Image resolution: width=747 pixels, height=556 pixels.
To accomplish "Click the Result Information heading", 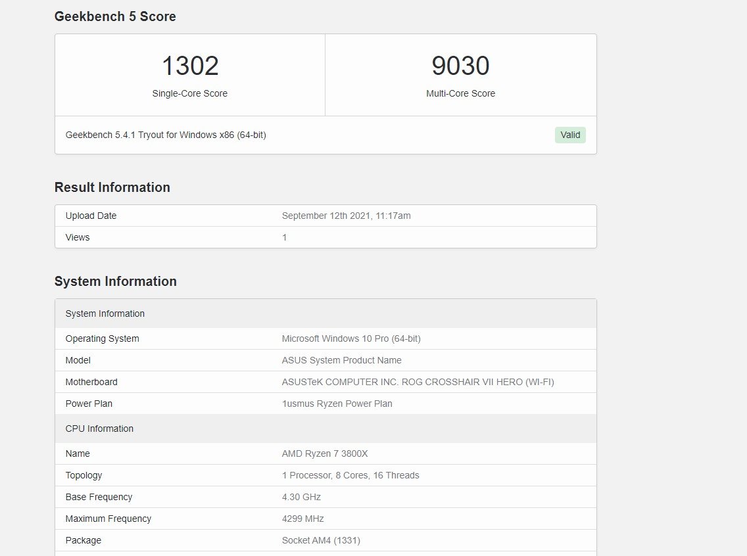I will point(112,187).
